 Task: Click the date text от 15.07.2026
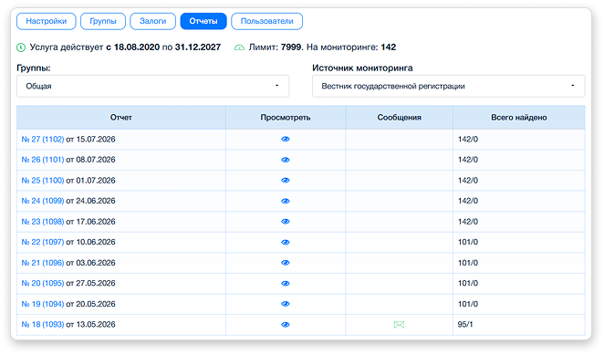[90, 139]
